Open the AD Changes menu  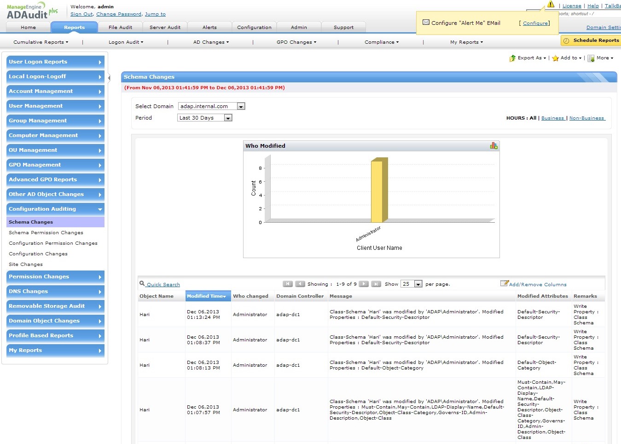click(211, 42)
